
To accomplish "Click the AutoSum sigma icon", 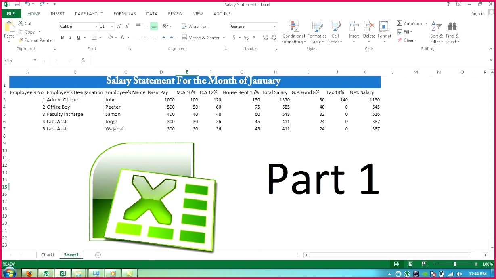I will (x=400, y=23).
